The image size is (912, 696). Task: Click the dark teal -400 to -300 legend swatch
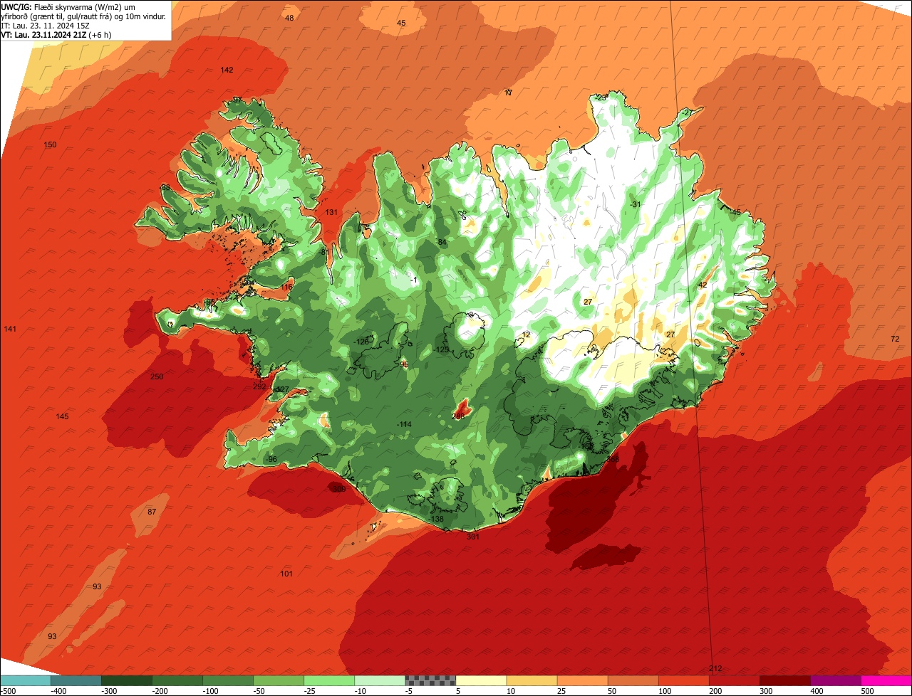pos(76,680)
